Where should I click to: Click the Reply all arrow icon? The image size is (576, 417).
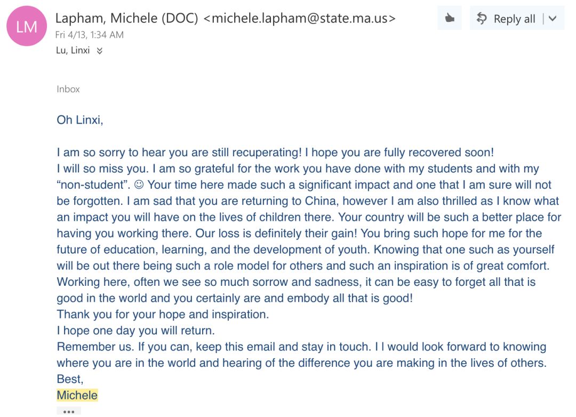coord(482,18)
